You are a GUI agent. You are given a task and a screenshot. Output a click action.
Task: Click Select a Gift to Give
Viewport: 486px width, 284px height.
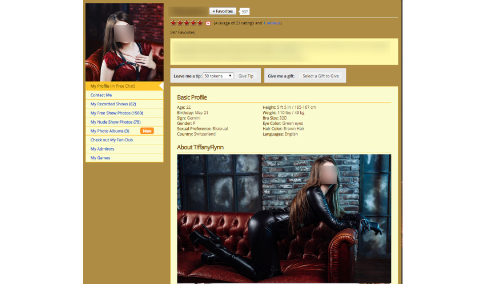[x=320, y=76]
